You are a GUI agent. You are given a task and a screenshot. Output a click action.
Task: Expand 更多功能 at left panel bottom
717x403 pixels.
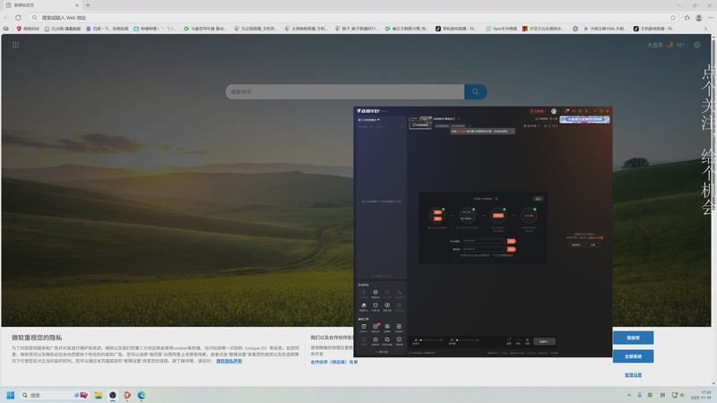(382, 352)
